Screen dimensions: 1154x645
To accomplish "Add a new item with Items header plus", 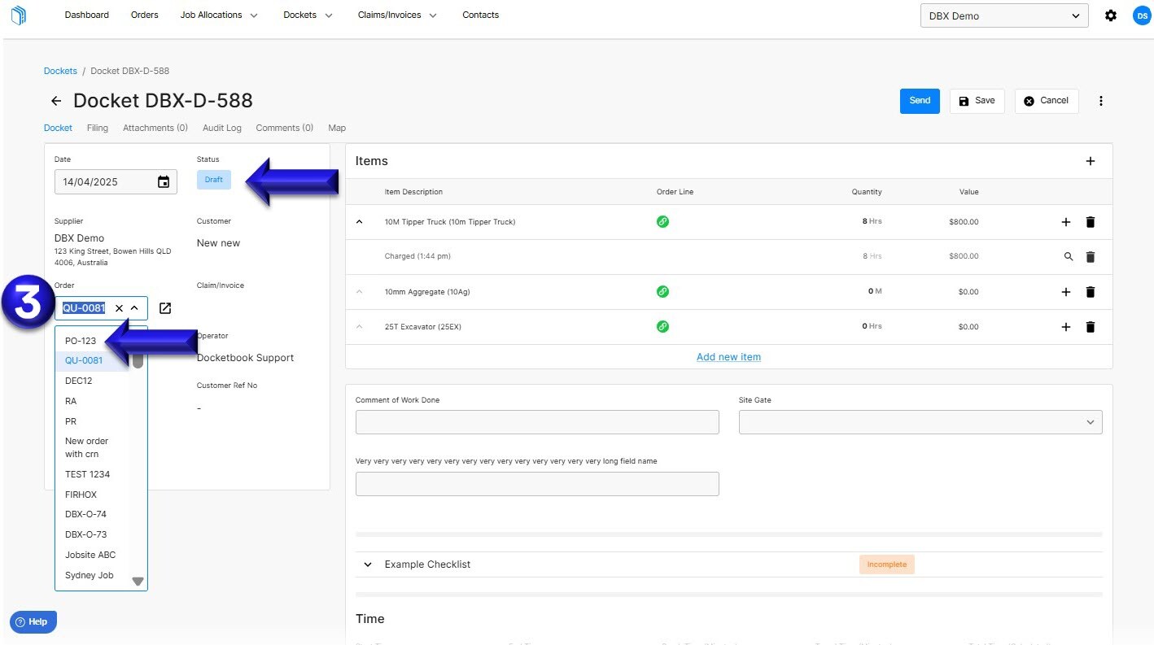I will (1091, 161).
